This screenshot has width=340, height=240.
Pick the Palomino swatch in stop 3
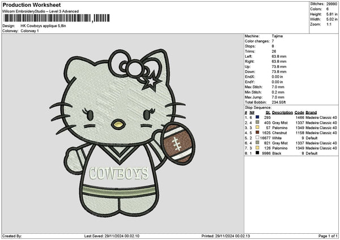click(x=257, y=127)
